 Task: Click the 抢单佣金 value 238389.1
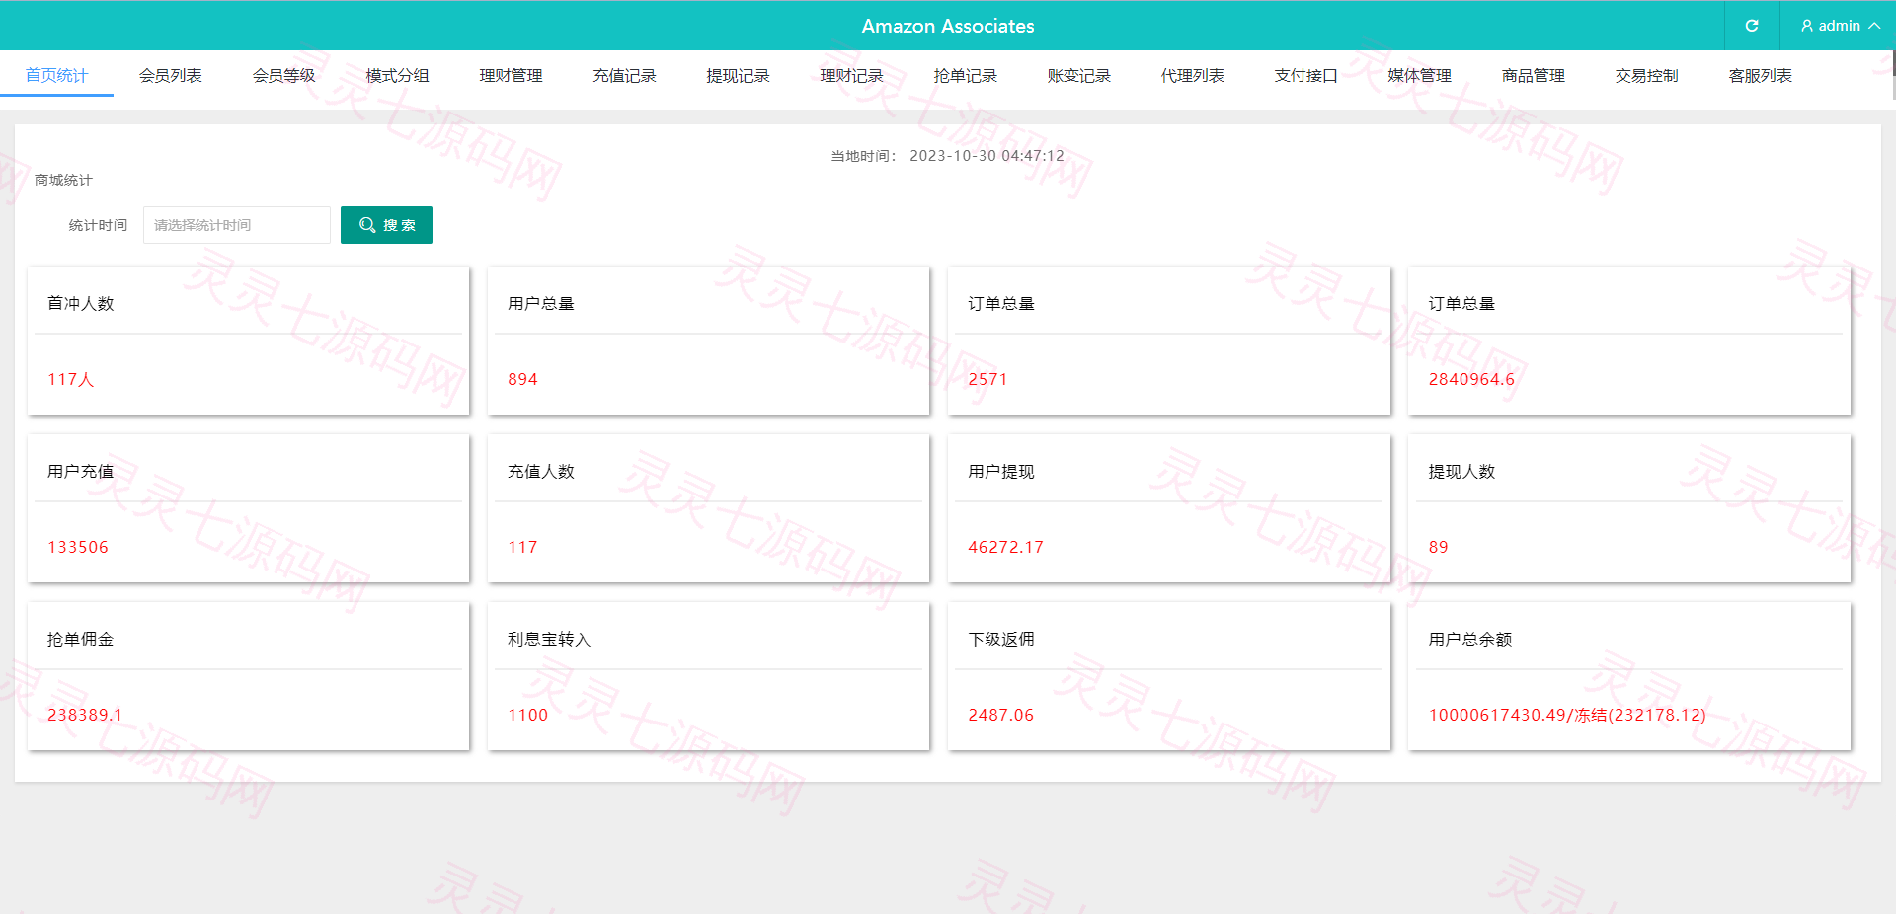tap(85, 715)
